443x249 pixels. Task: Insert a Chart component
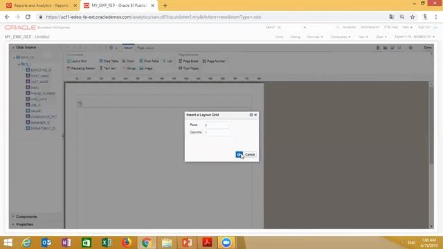point(128,61)
